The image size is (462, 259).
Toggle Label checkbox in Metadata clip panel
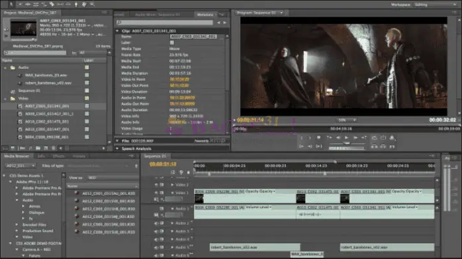click(x=172, y=43)
